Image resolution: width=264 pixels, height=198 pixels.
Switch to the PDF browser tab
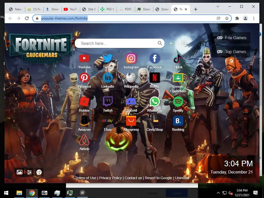point(126,9)
